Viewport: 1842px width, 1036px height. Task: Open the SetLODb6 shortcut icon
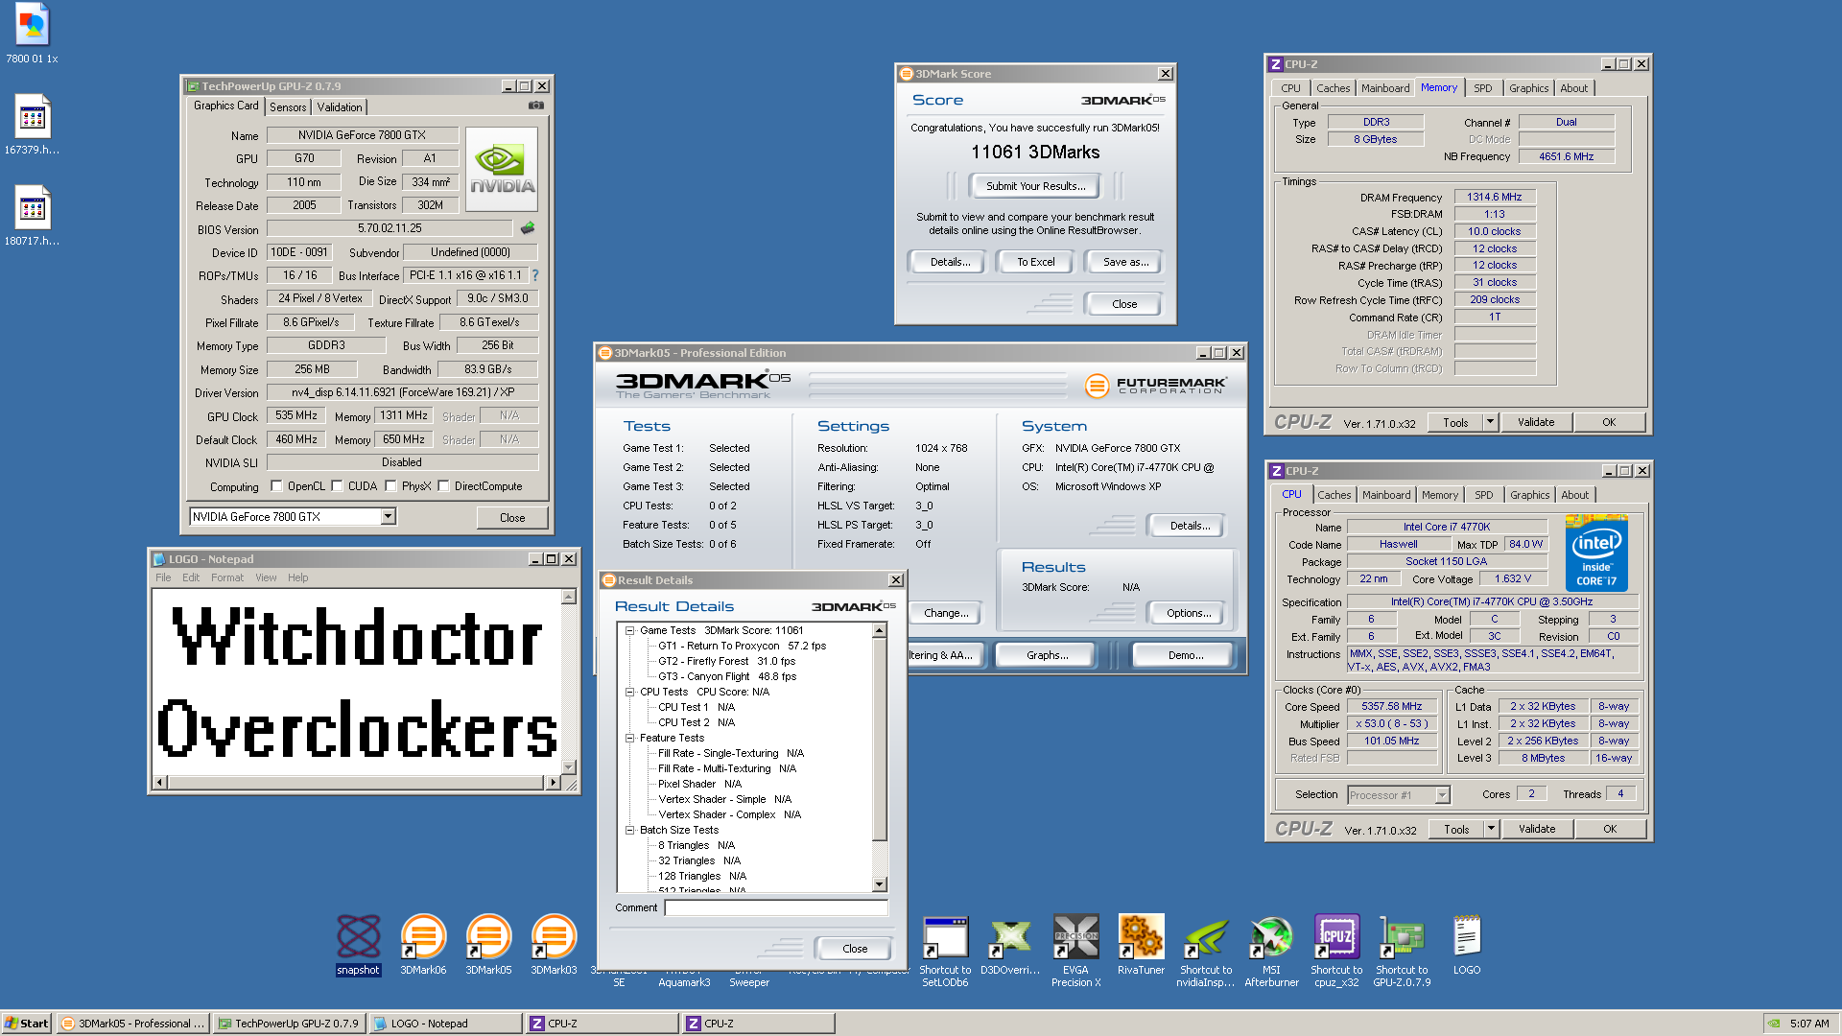coord(945,951)
